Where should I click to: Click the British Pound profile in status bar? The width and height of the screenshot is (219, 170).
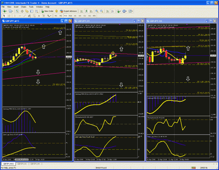101,168
